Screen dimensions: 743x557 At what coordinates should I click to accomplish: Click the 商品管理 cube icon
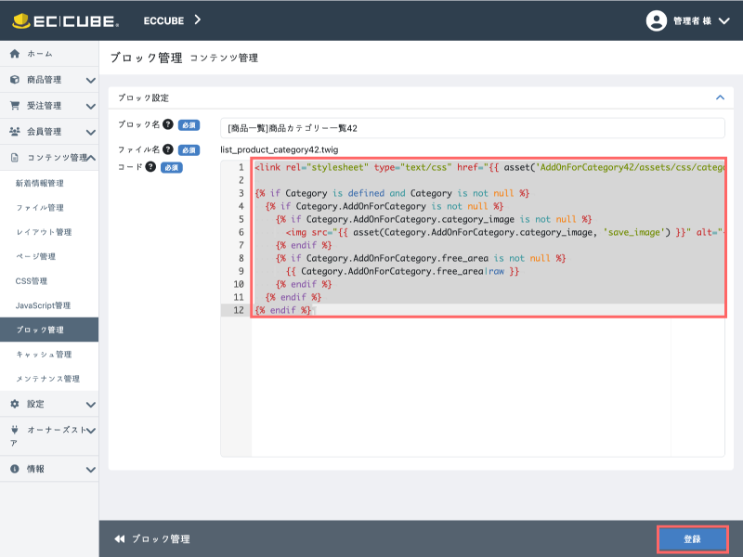pos(15,80)
